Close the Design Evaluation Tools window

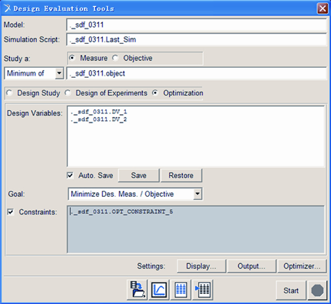tap(322, 8)
